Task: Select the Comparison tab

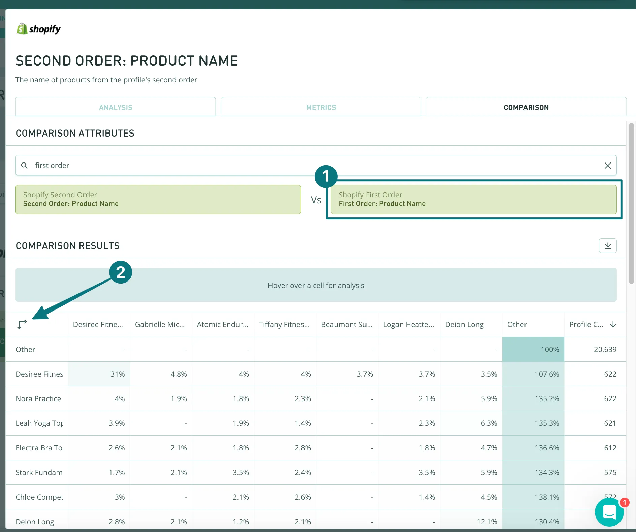Action: click(x=526, y=107)
